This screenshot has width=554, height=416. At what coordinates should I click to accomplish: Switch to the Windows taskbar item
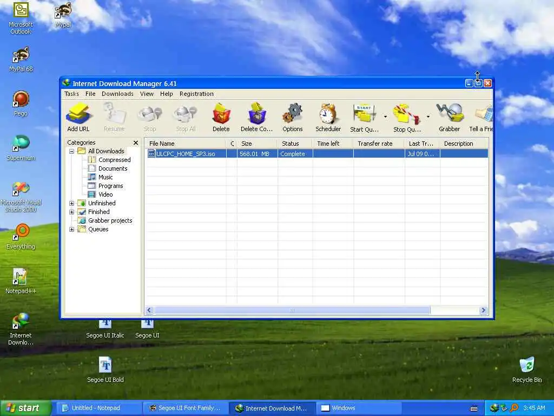click(359, 408)
